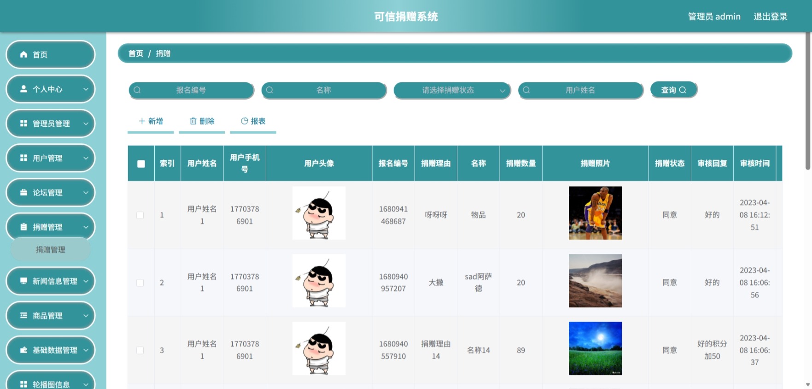Click the 捐赠理由 cell 呀呀呀
This screenshot has height=389, width=812.
point(436,215)
